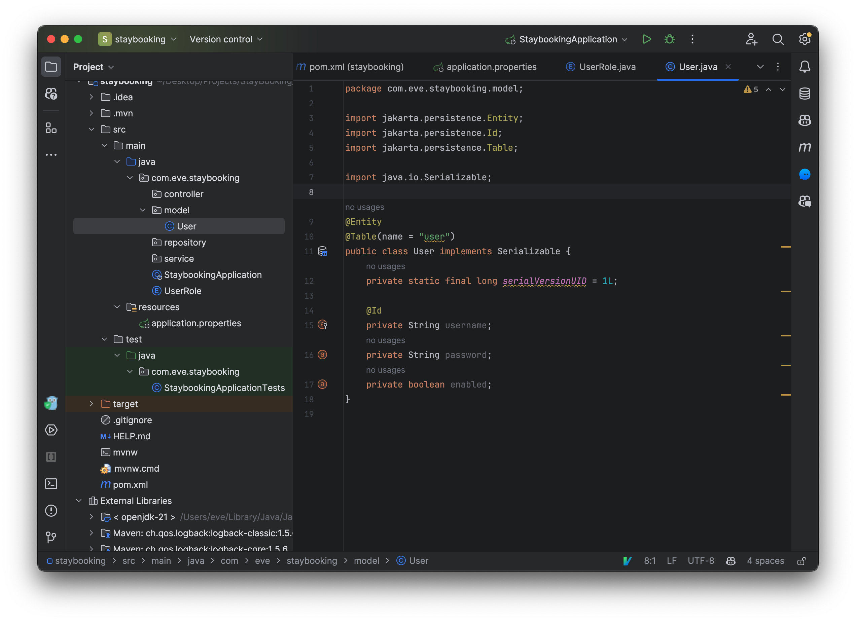Expand the target folder
Screen dimensions: 856x621
click(x=91, y=404)
